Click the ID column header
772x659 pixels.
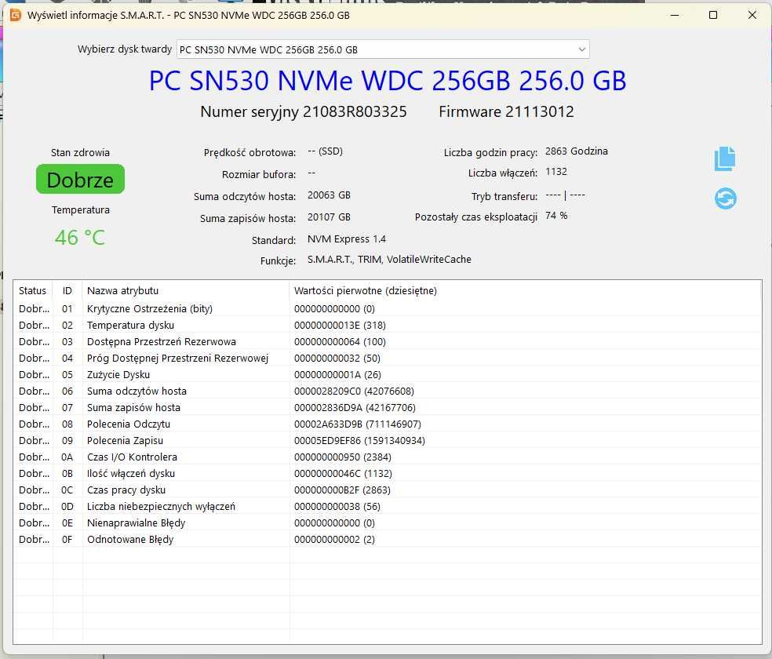67,290
